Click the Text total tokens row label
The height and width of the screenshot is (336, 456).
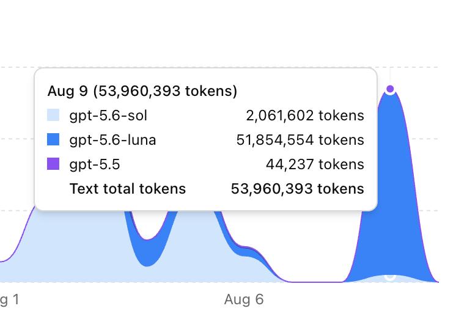(128, 189)
